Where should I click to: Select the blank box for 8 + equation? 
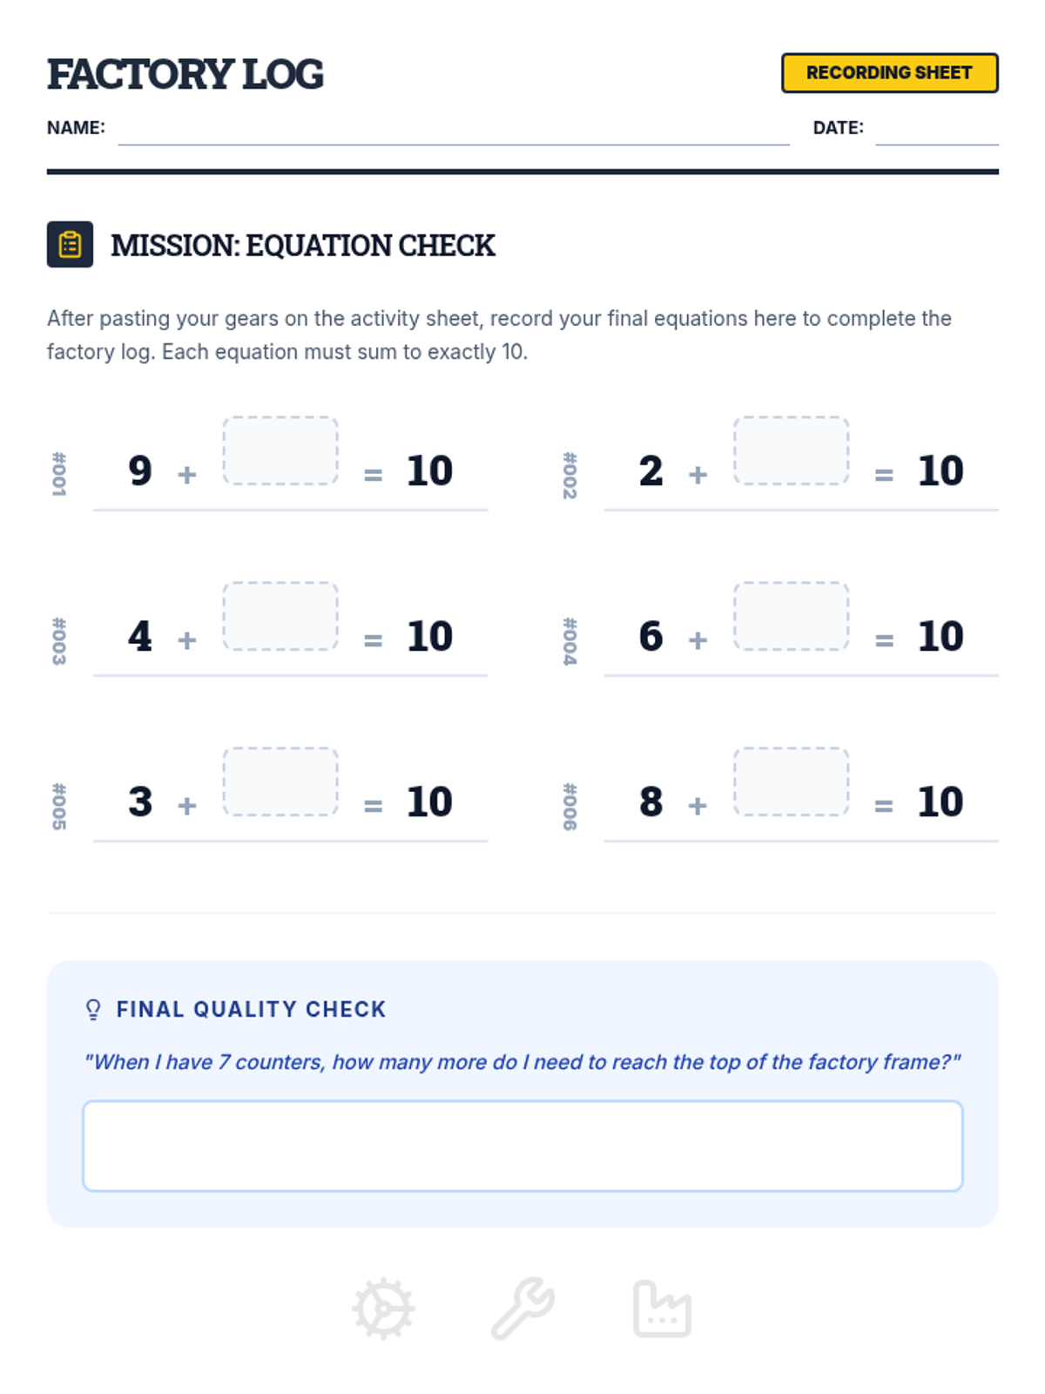coord(791,782)
